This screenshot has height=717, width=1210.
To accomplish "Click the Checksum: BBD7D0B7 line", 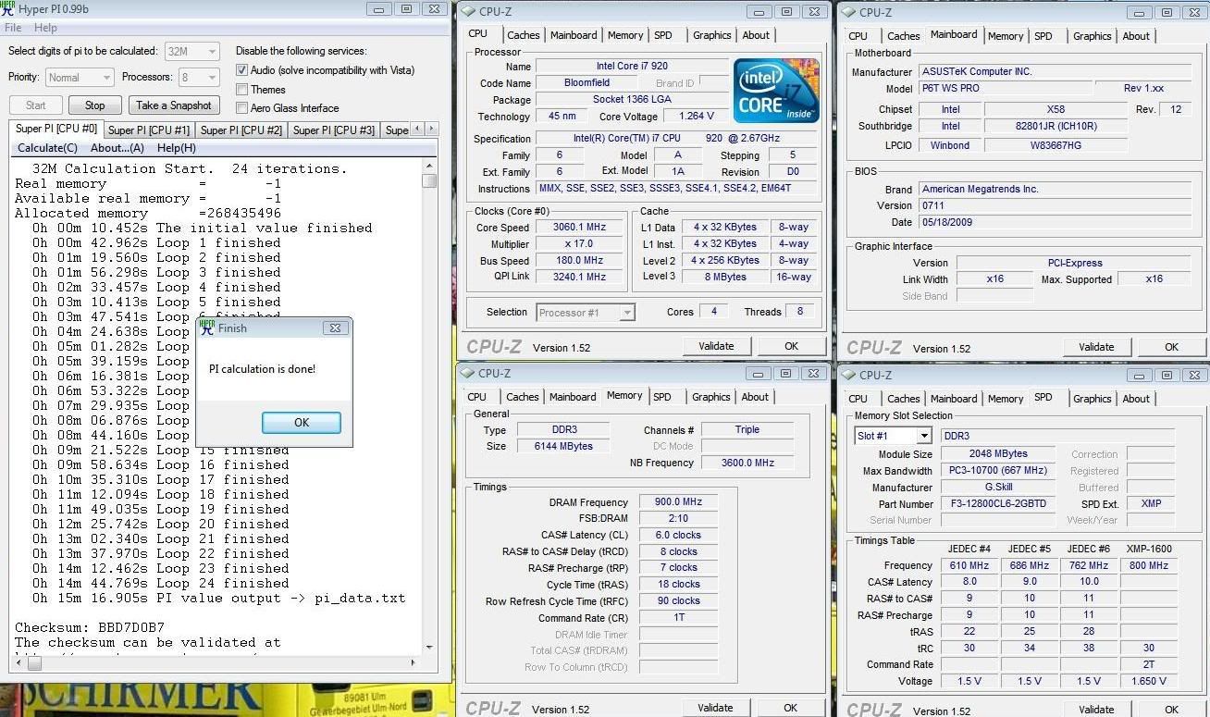I will 90,627.
